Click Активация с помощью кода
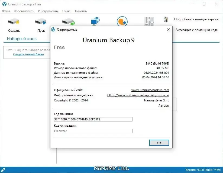The width and height of the screenshot is (223, 173). coord(196,30)
